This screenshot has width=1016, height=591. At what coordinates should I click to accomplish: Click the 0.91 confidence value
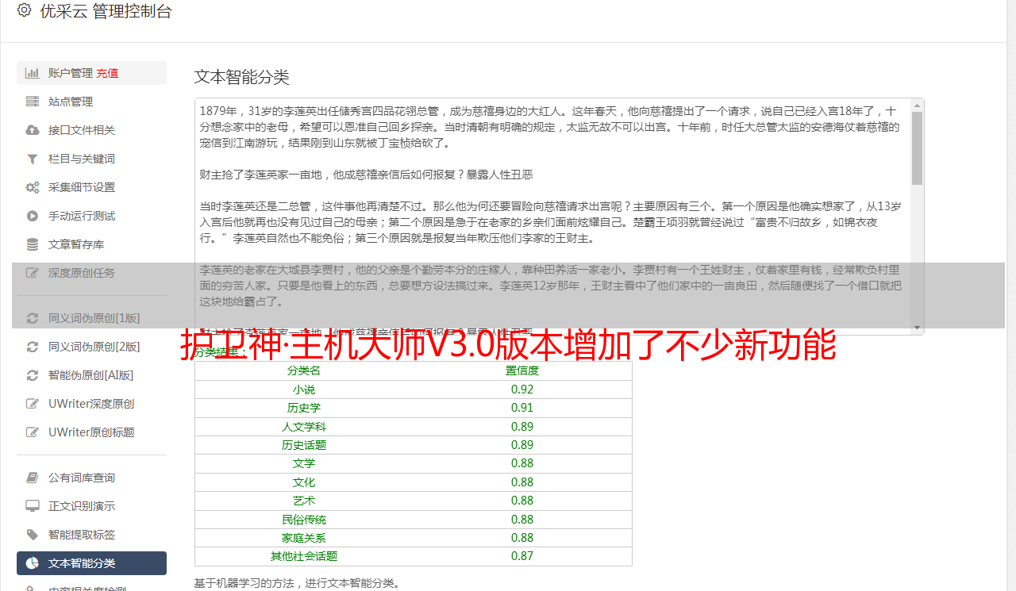pyautogui.click(x=522, y=408)
